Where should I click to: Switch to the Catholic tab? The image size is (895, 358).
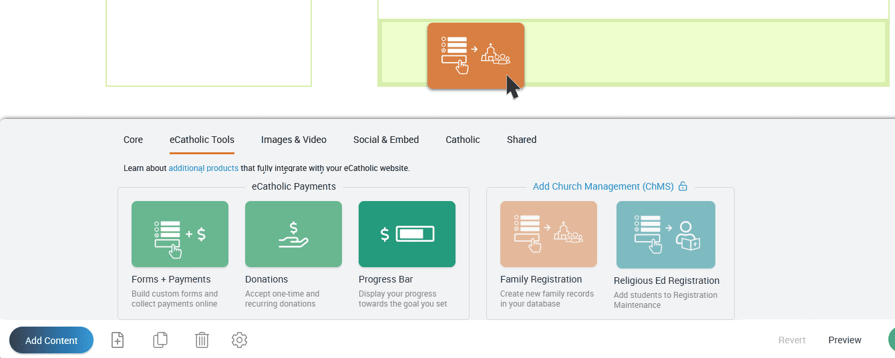(463, 140)
